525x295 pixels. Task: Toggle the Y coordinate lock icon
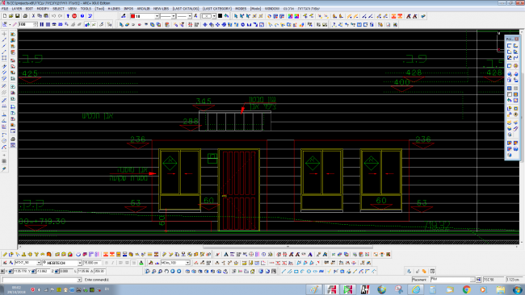pos(34,272)
